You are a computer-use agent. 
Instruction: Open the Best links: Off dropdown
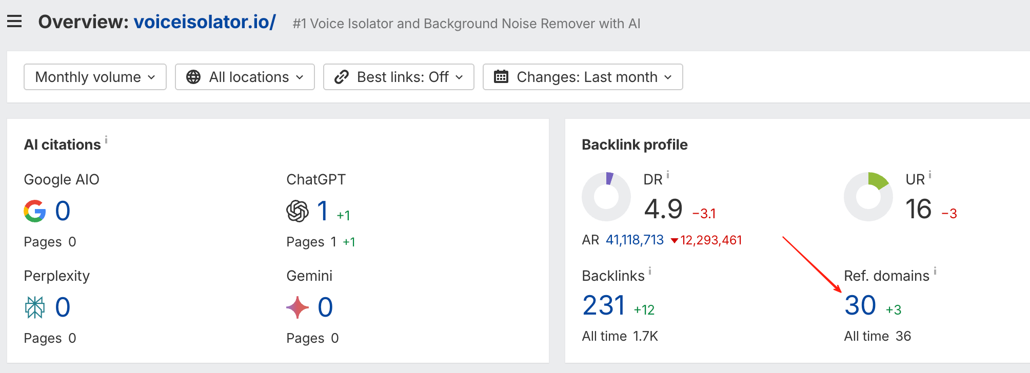pos(399,77)
